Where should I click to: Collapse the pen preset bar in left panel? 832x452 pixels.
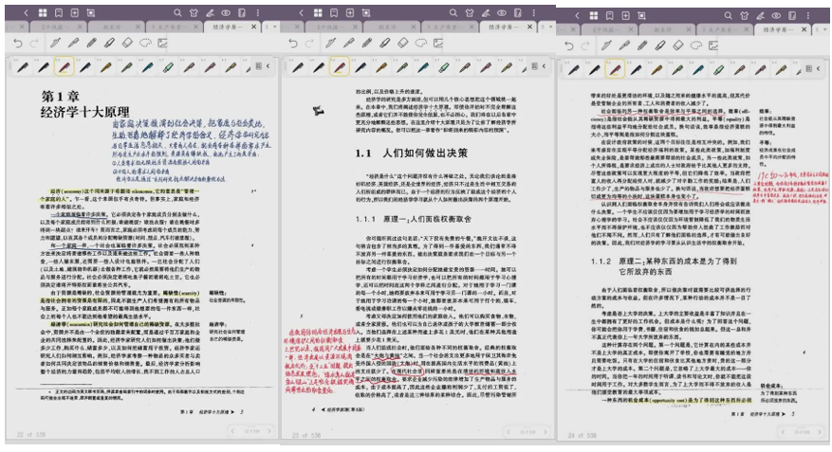(268, 66)
